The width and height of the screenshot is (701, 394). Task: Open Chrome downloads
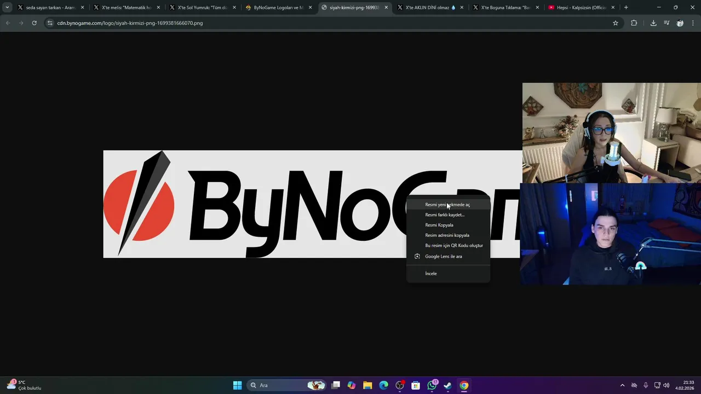point(653,23)
